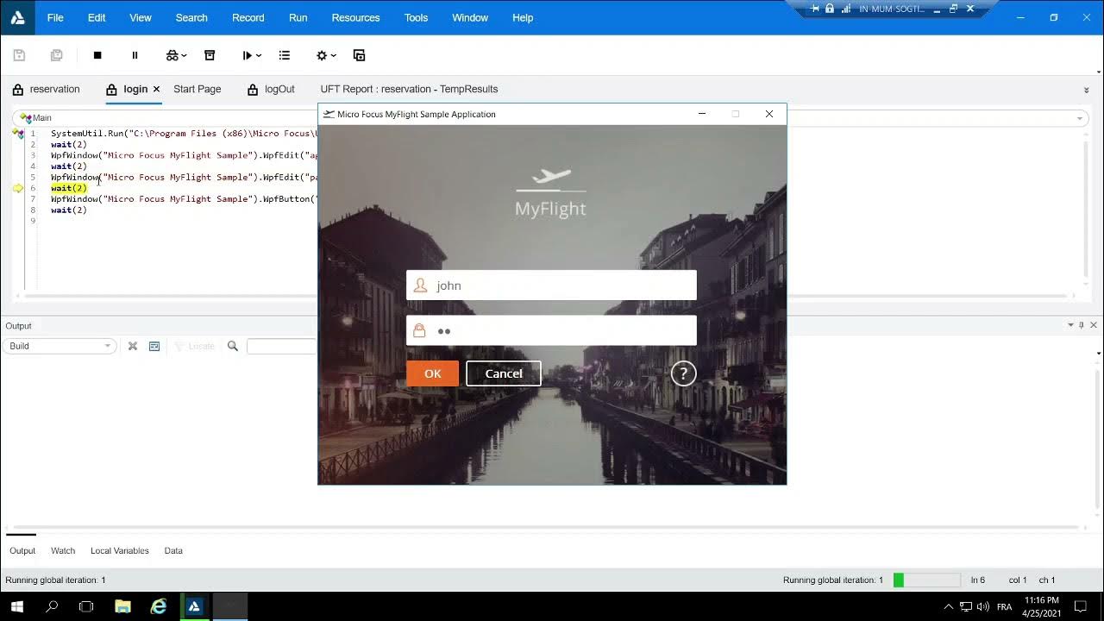Expand the document tabs overflow chevron
The height and width of the screenshot is (621, 1104).
(x=1086, y=90)
